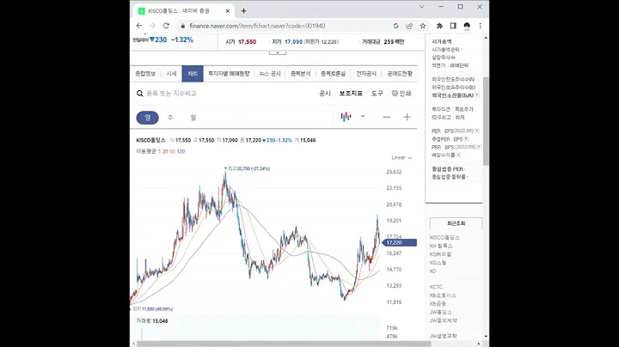Image resolution: width=619 pixels, height=347 pixels.
Task: Open JW생명과학 in recent list
Action: (x=443, y=336)
